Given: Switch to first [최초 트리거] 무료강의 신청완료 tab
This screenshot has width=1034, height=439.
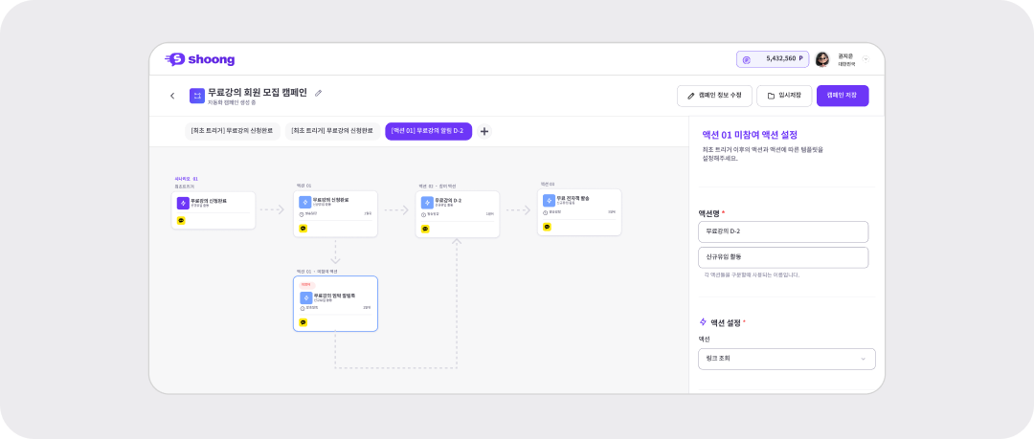Looking at the screenshot, I should click(x=232, y=131).
